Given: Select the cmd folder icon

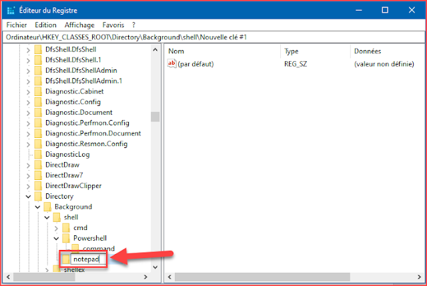Looking at the screenshot, I should 66,228.
